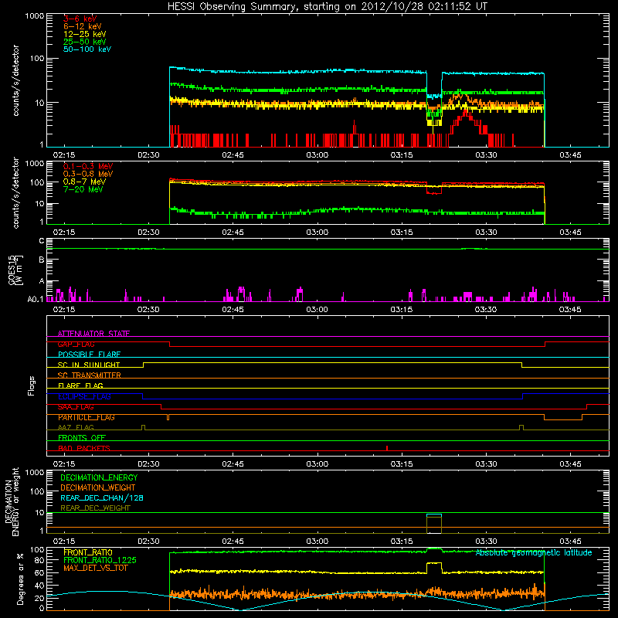This screenshot has width=618, height=618.
Task: Pick the 50-100 keV legend label
Action: pyautogui.click(x=87, y=49)
